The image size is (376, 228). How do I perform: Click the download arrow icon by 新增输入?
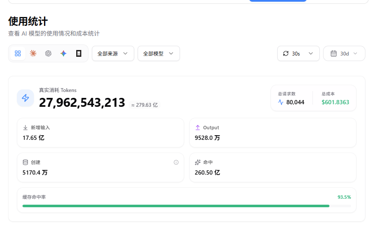click(25, 128)
